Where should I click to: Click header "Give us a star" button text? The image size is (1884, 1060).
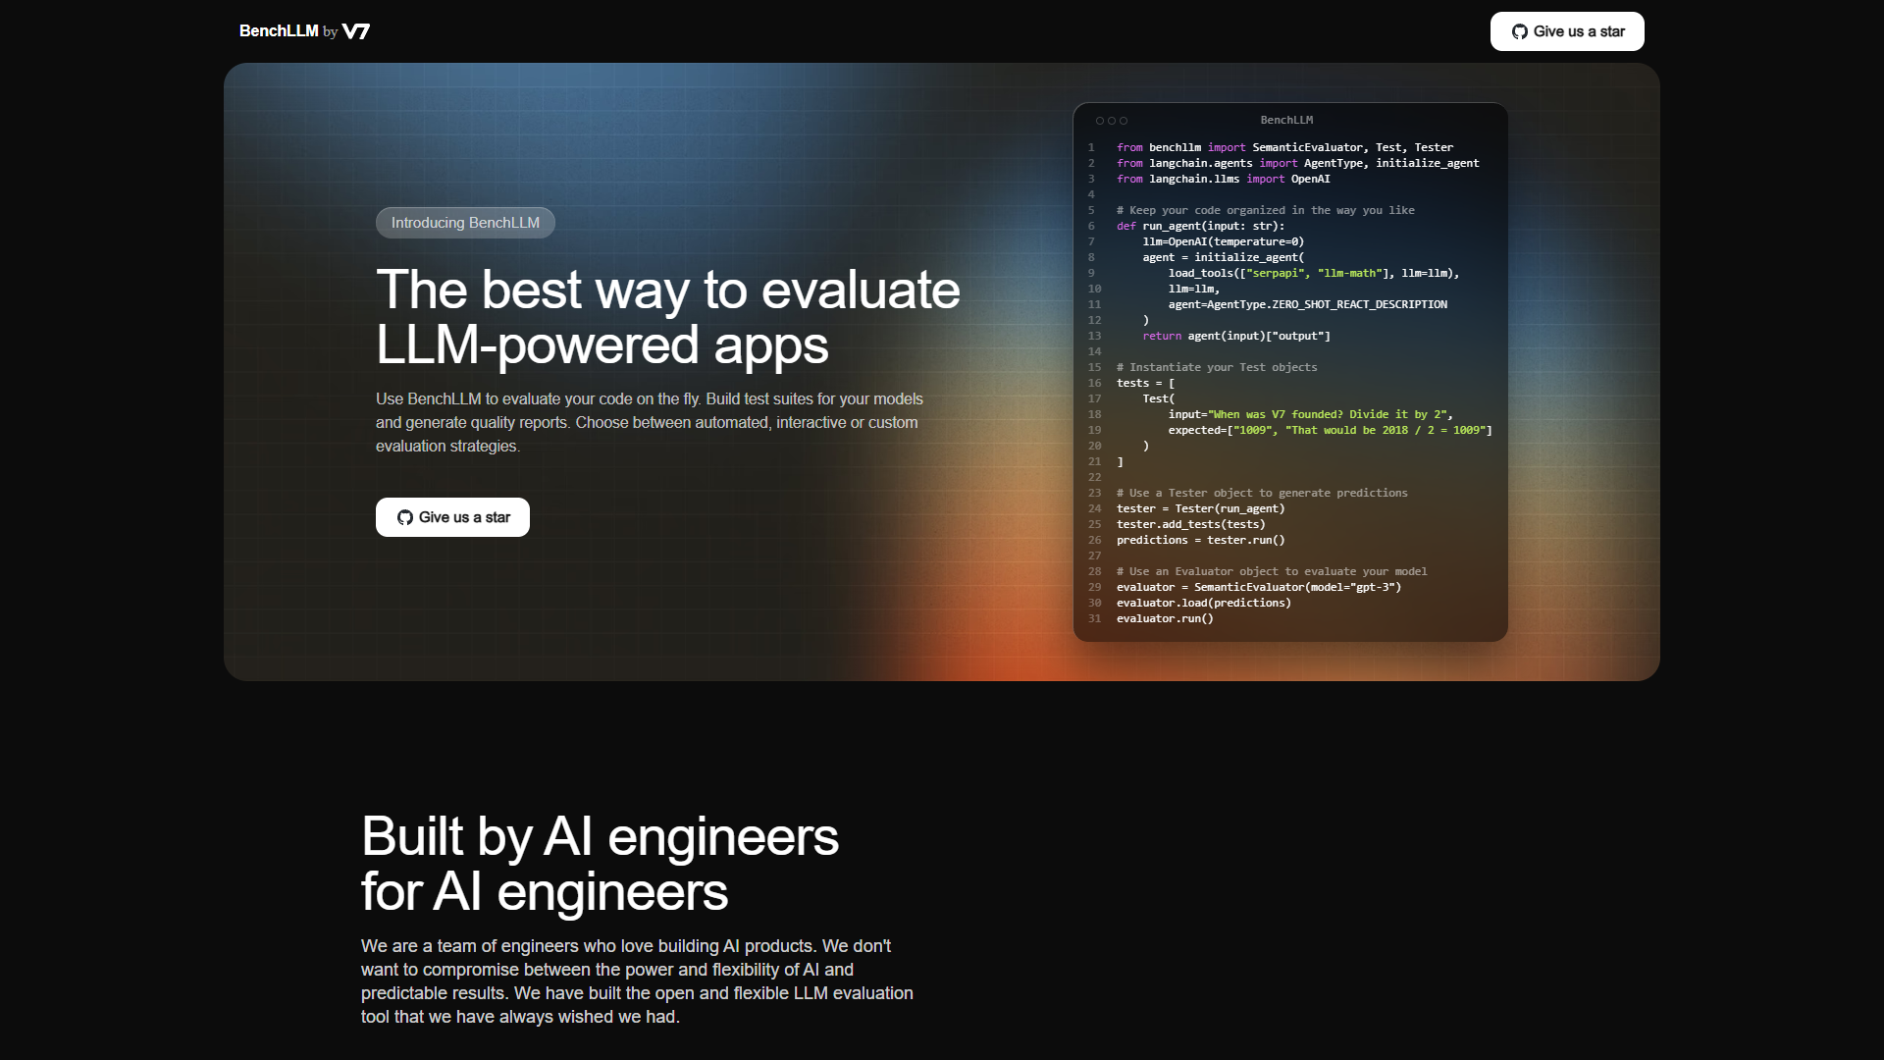1579,31
